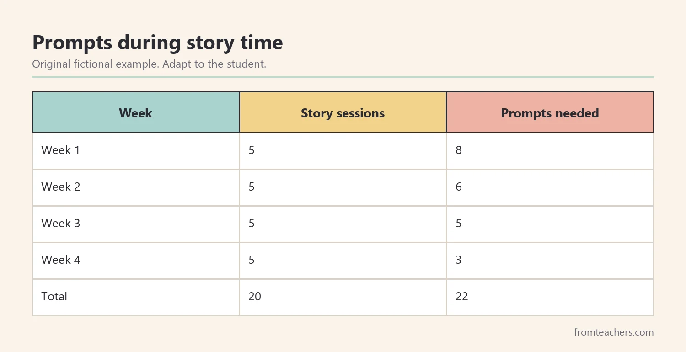Select the "Week 3" row label
686x352 pixels.
pos(60,224)
